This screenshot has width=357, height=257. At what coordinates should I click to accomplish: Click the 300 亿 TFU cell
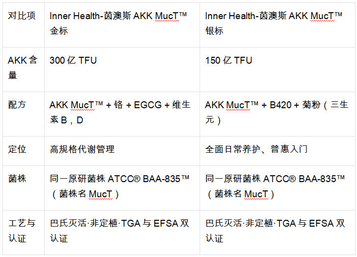click(122, 70)
